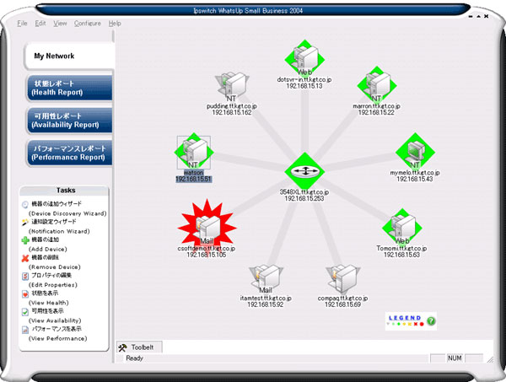Open the Edit menu
The height and width of the screenshot is (382, 506).
[40, 24]
